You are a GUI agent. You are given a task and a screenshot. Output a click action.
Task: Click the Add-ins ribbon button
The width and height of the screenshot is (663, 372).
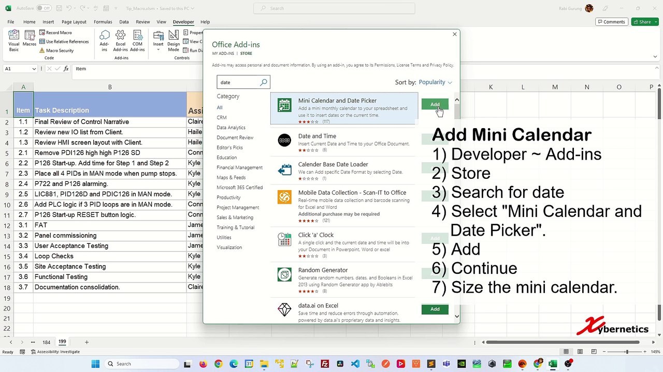(x=105, y=40)
